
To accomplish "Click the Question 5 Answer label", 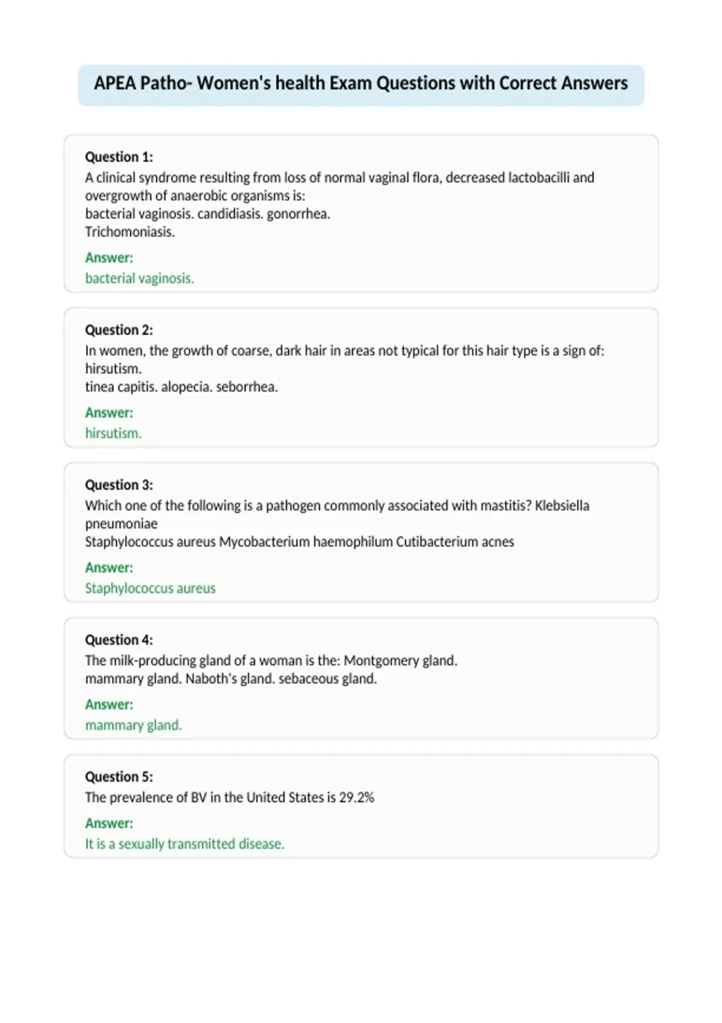I will tap(109, 823).
